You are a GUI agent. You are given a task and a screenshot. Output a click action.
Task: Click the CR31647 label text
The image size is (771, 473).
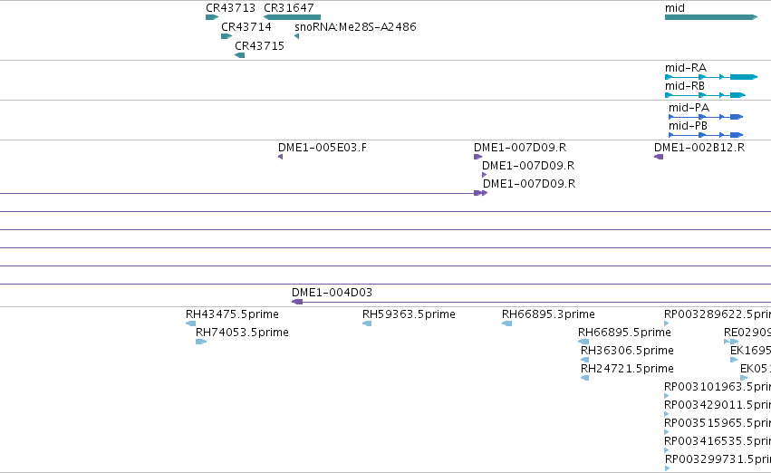[x=289, y=8]
